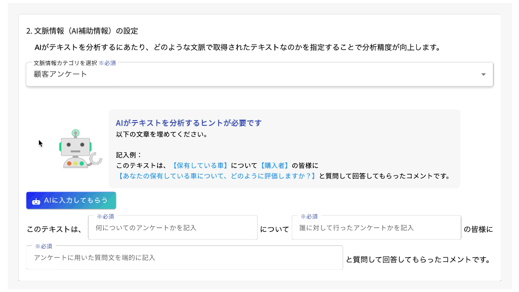519x292 pixels.
Task: Click the ※必須 label on the question field
Action: pyautogui.click(x=43, y=247)
